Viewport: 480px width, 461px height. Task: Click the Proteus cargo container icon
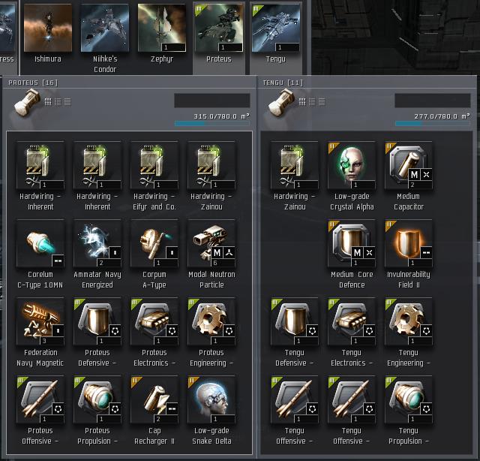click(x=27, y=102)
